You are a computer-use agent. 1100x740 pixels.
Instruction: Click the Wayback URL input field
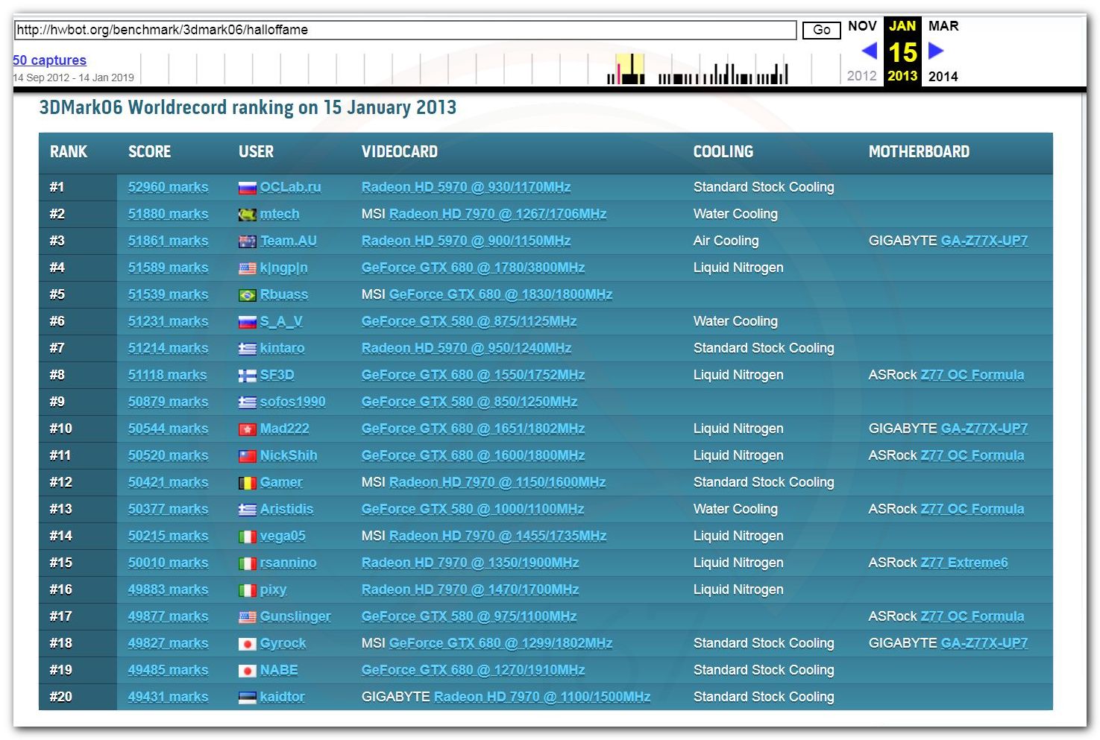tap(405, 30)
